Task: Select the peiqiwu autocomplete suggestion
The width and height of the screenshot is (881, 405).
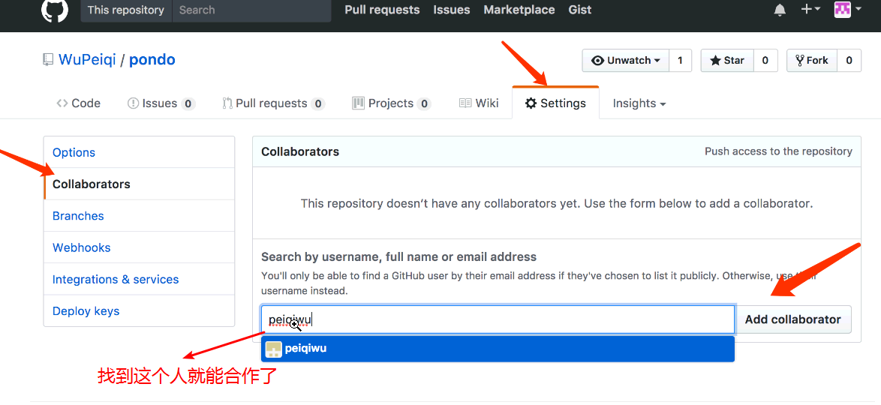Action: tap(498, 349)
